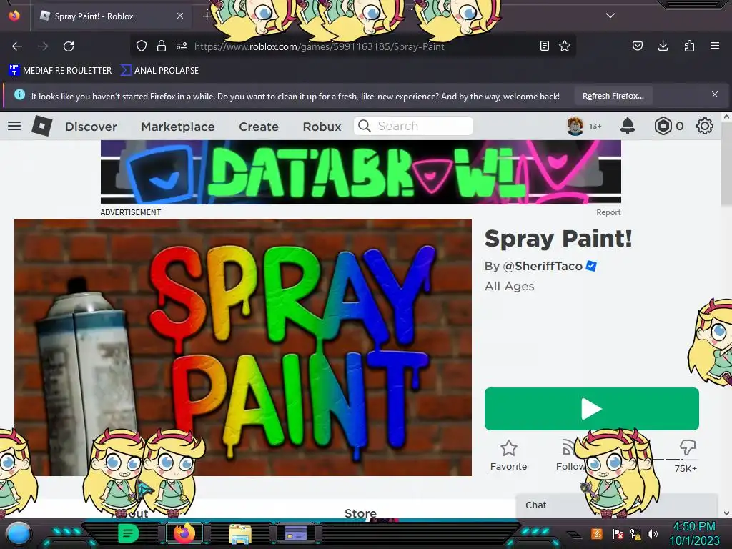732x549 pixels.
Task: Click Refresh Firefox... button
Action: pyautogui.click(x=613, y=96)
